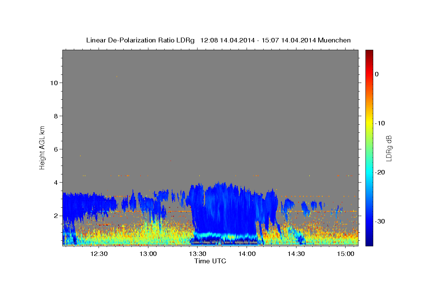The width and height of the screenshot is (443, 295).
Task: Click the 14:30 time tick label
Action: coord(296,254)
